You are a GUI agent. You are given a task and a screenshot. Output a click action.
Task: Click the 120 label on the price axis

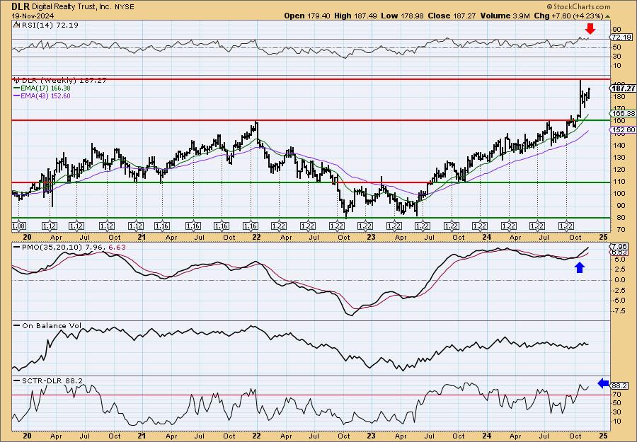point(619,169)
